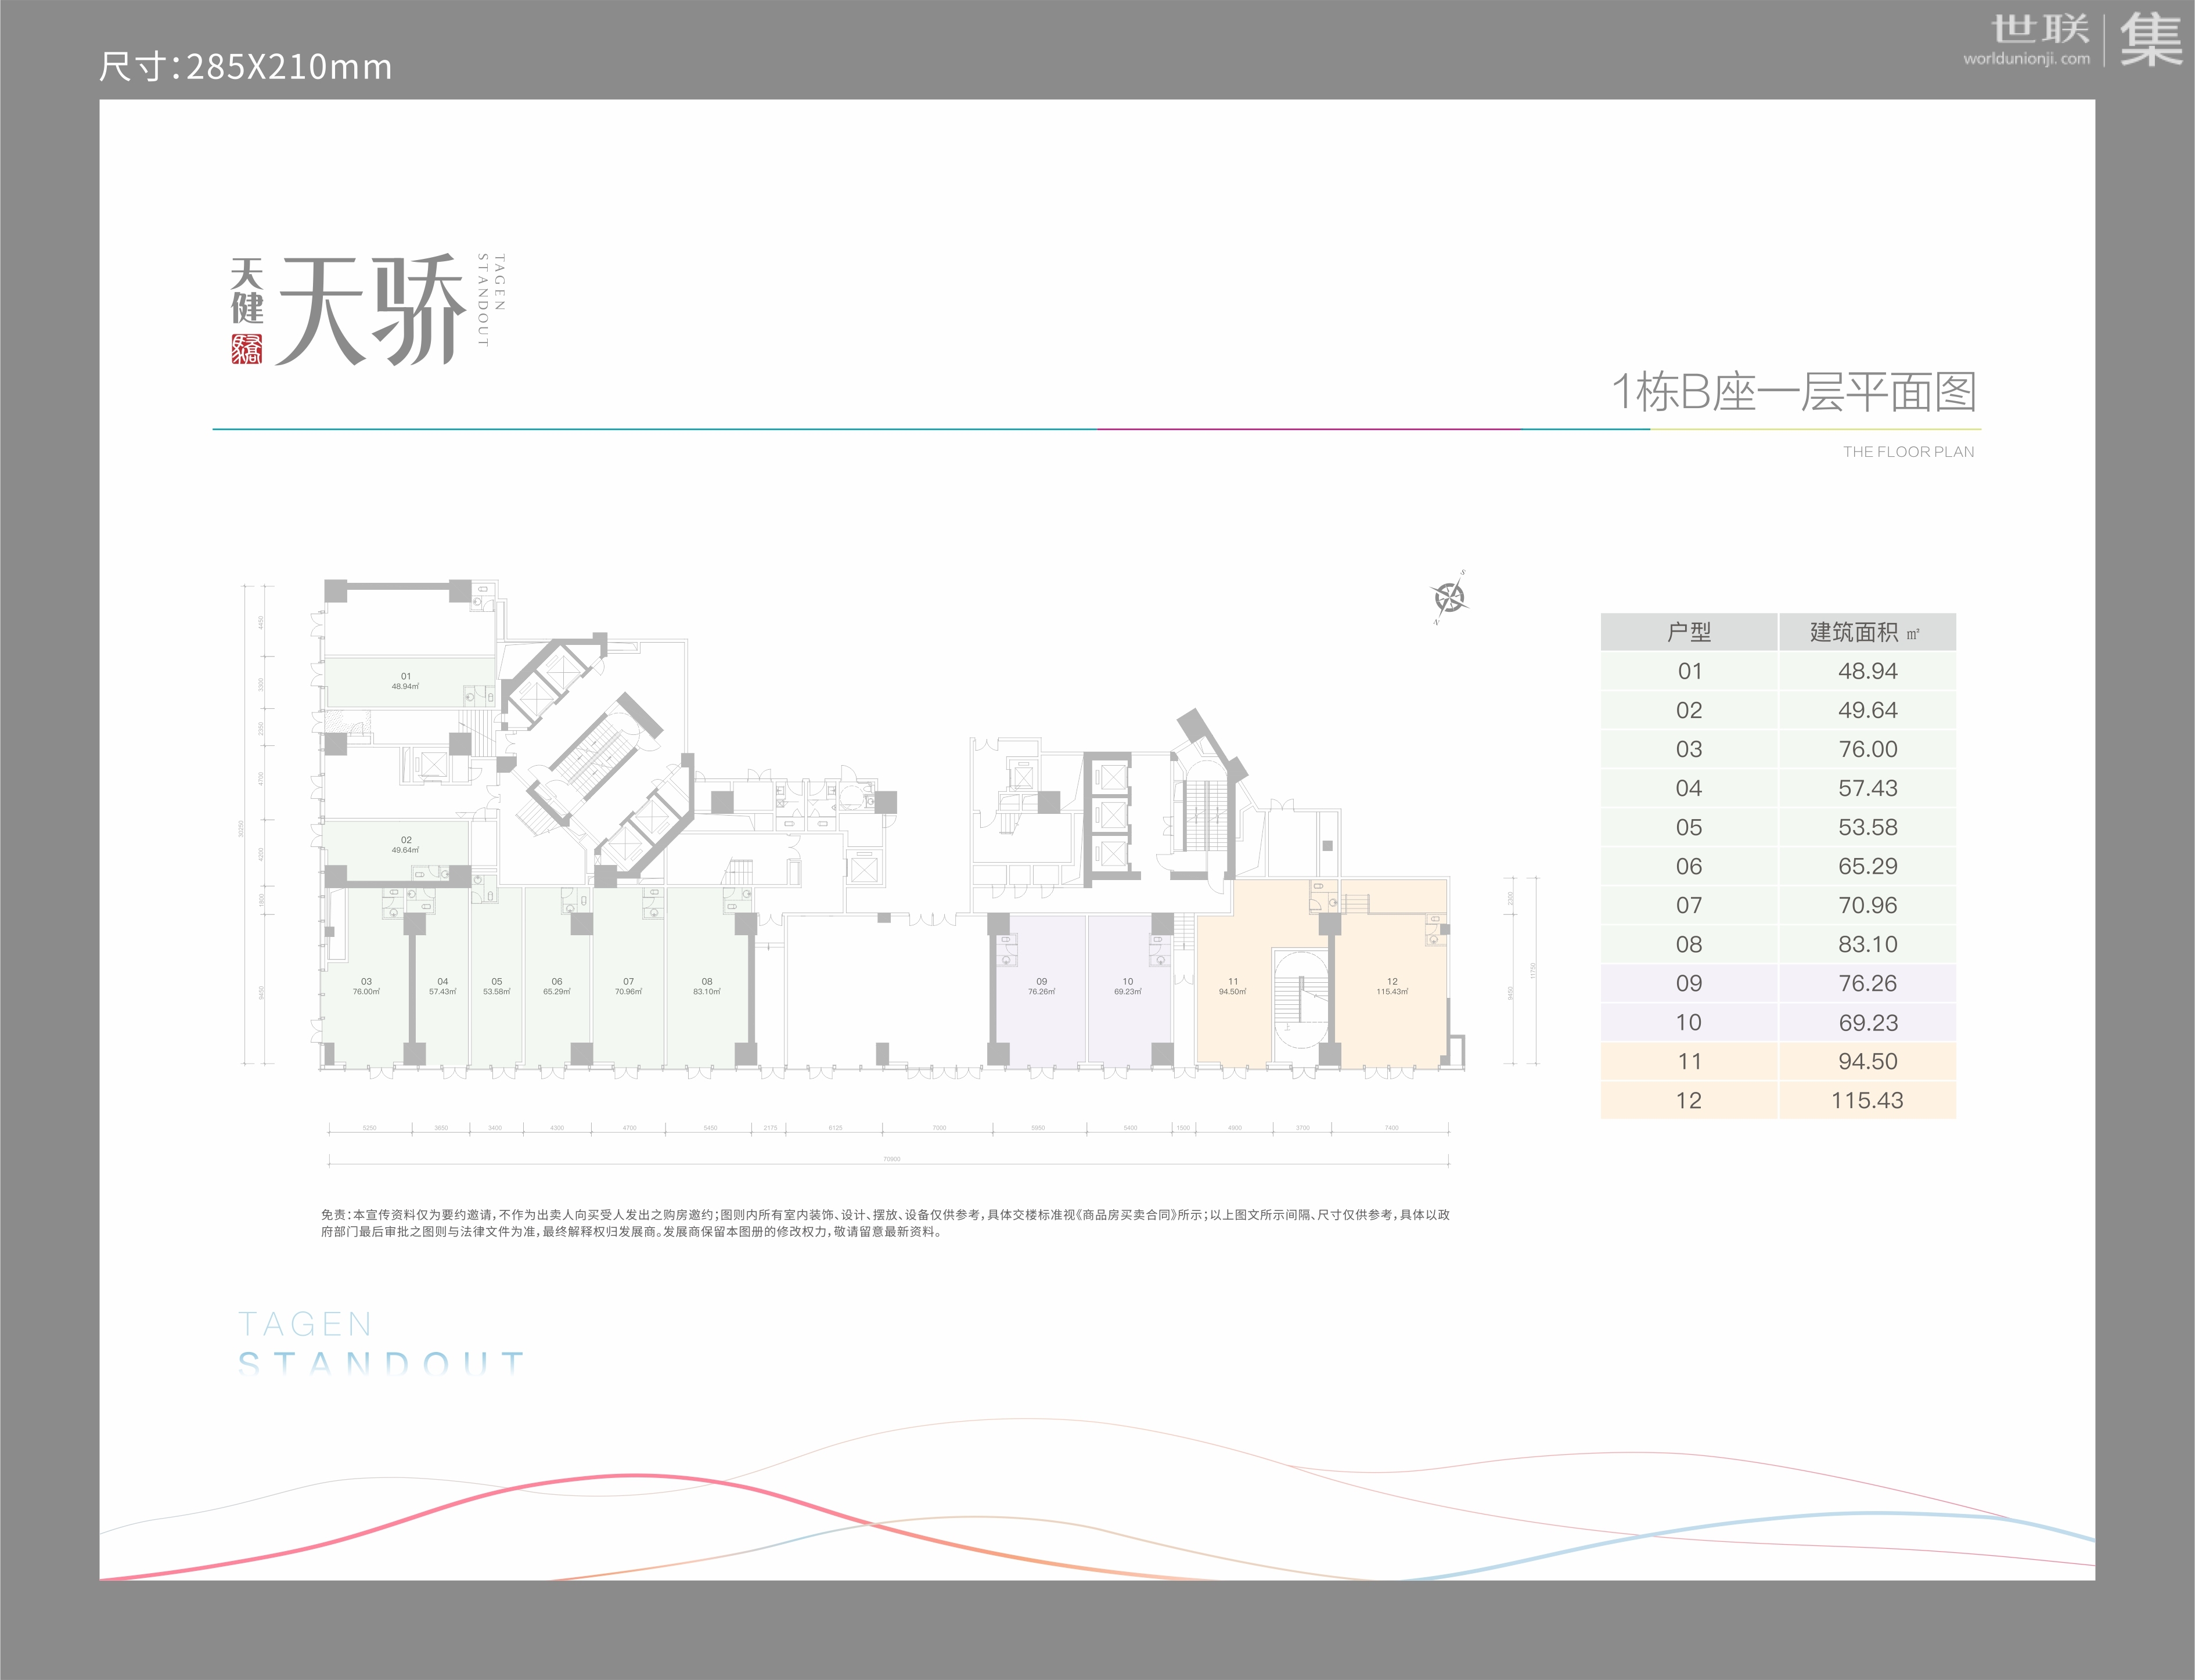Click unit 12 in the floor plan

(x=1392, y=986)
